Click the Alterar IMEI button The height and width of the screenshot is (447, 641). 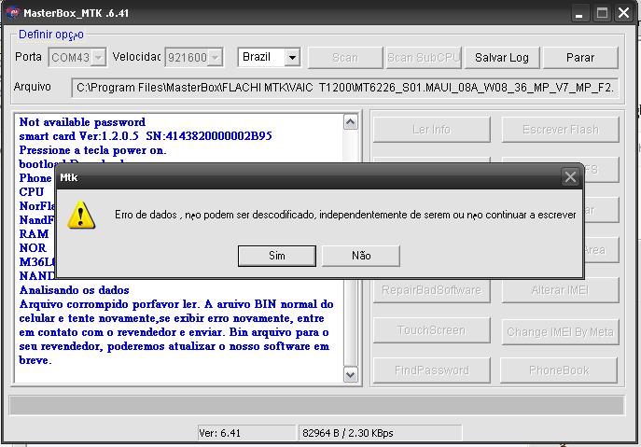pyautogui.click(x=561, y=290)
